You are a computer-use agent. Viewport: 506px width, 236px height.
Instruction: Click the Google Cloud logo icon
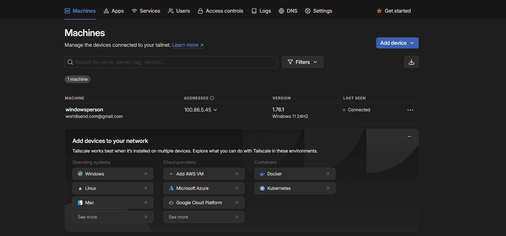pyautogui.click(x=171, y=203)
